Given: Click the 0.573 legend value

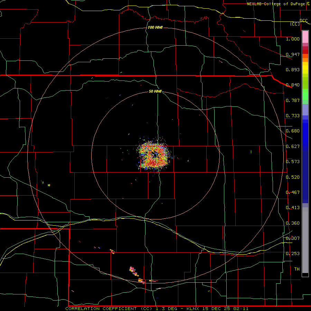Looking at the screenshot, I should coord(293,162).
